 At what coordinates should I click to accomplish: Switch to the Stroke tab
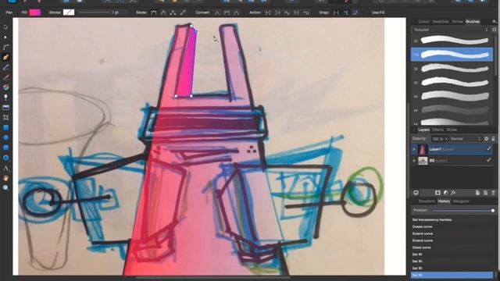point(457,21)
